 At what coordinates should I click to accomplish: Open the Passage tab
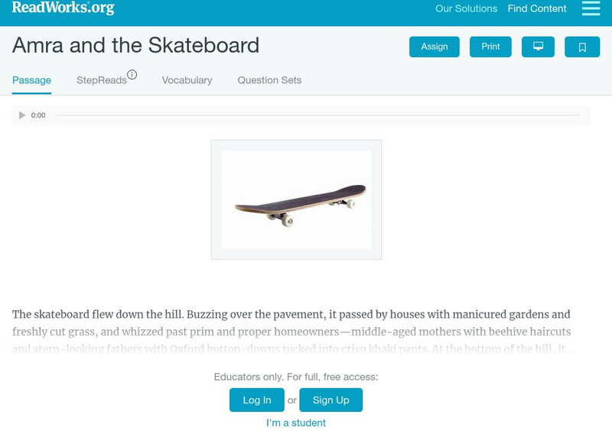[x=31, y=80]
